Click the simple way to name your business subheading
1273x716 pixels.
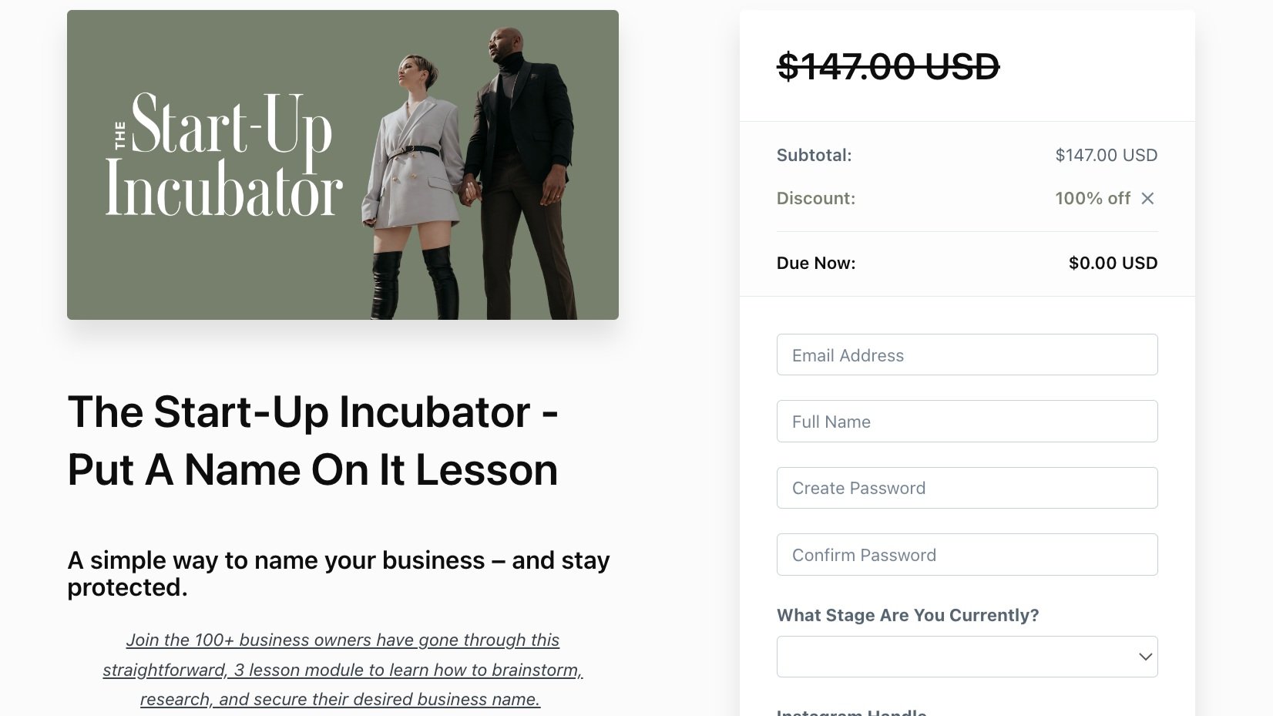(338, 573)
